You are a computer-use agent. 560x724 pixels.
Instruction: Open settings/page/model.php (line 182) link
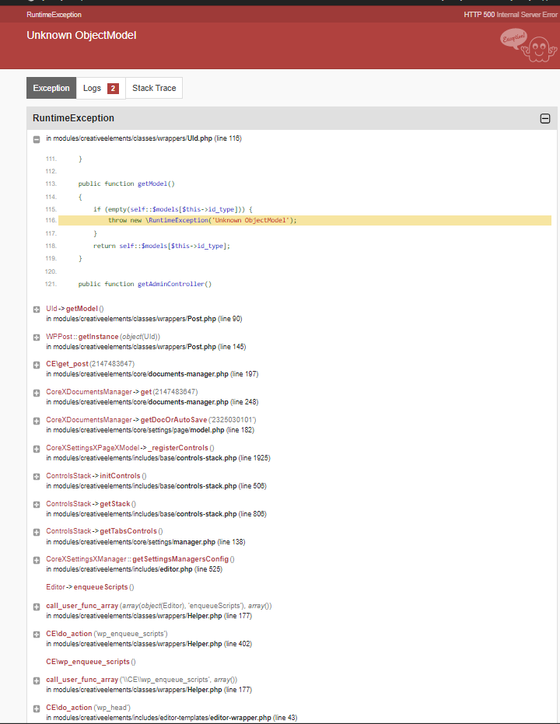tap(150, 430)
